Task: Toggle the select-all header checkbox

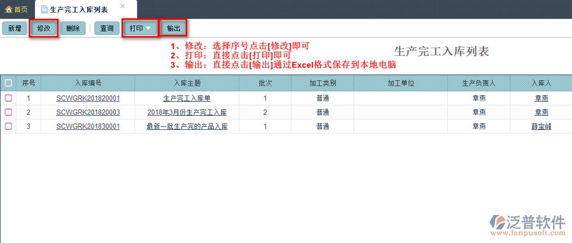Action: (x=8, y=83)
